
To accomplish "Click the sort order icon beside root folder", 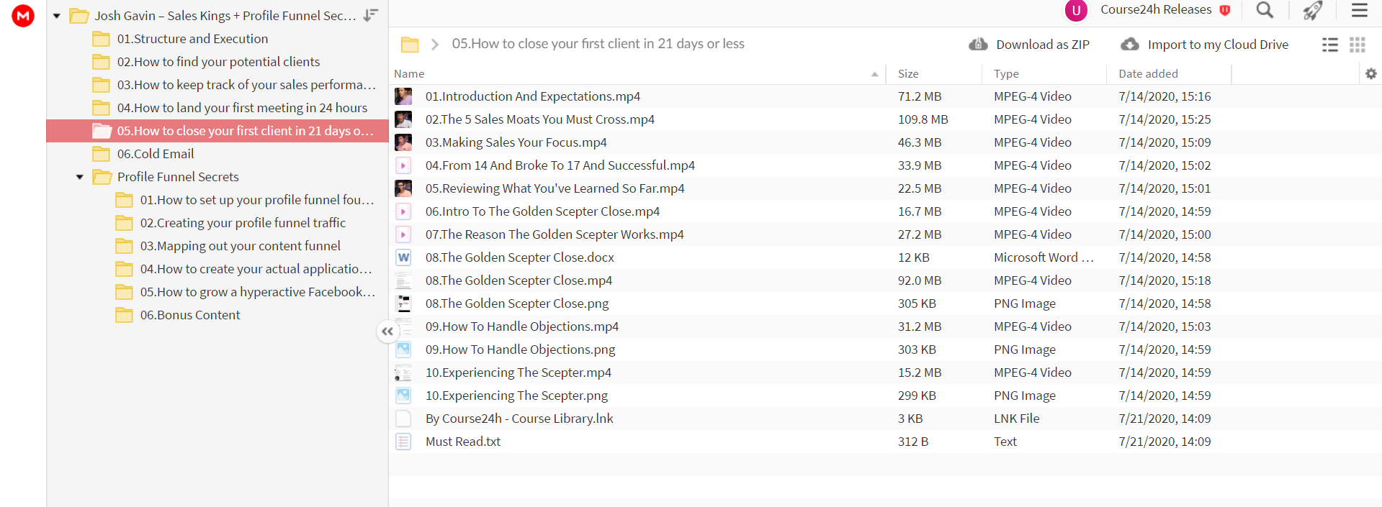I will pos(371,15).
